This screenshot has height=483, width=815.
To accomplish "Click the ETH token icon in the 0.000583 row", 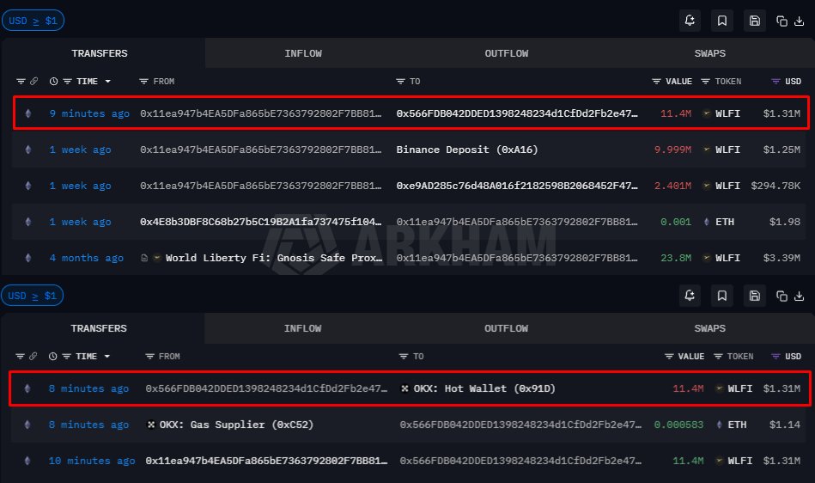I will click(x=719, y=425).
